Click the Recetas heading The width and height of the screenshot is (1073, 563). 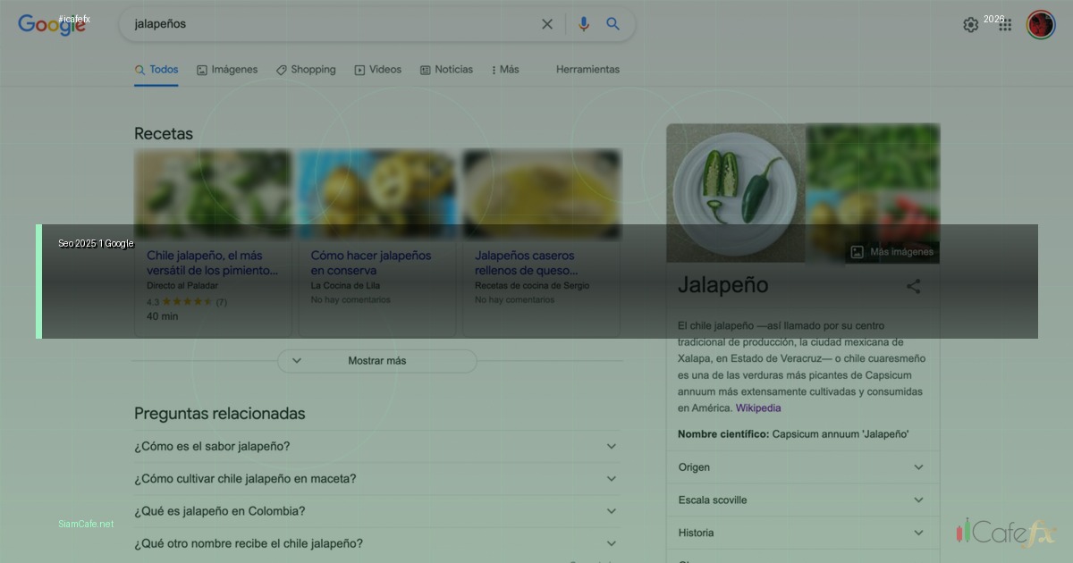164,134
